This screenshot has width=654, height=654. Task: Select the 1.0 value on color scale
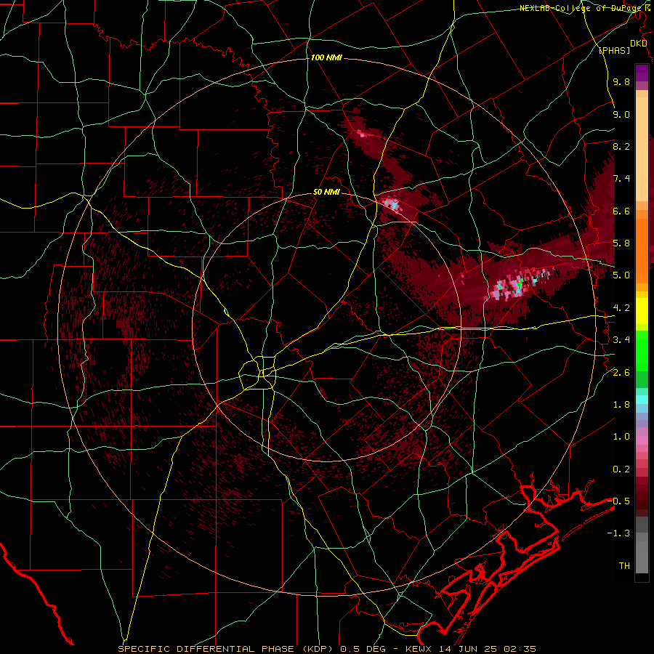(x=621, y=437)
